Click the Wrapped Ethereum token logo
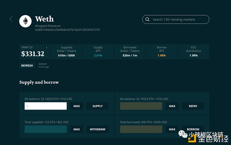231x145 pixels. click(25, 21)
